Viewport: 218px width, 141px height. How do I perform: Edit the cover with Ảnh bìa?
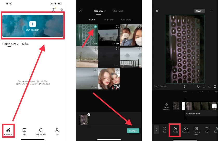[176, 106]
